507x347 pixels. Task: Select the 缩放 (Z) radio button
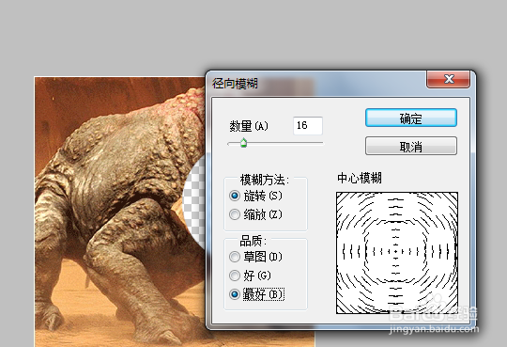(235, 214)
